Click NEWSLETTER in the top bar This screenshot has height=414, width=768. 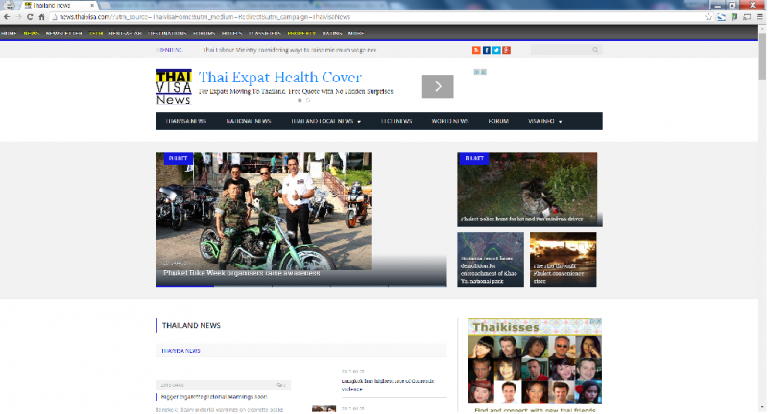63,34
